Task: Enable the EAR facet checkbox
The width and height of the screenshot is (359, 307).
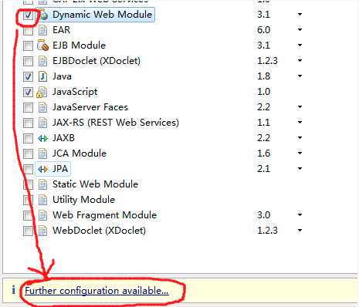Action: point(28,30)
